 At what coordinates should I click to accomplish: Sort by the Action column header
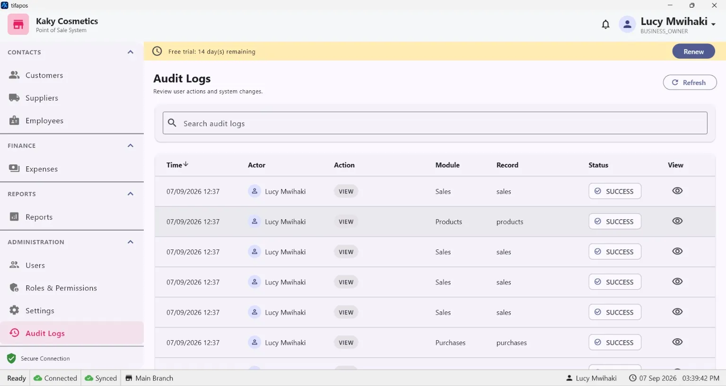344,165
